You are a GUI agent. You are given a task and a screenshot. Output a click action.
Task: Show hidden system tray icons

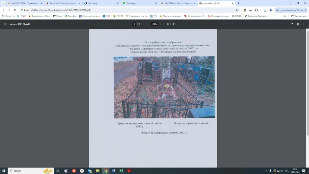pos(266,171)
